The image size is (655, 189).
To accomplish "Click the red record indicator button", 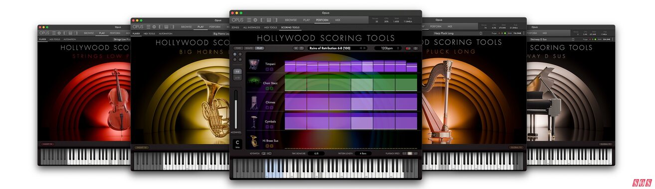I will (x=408, y=48).
